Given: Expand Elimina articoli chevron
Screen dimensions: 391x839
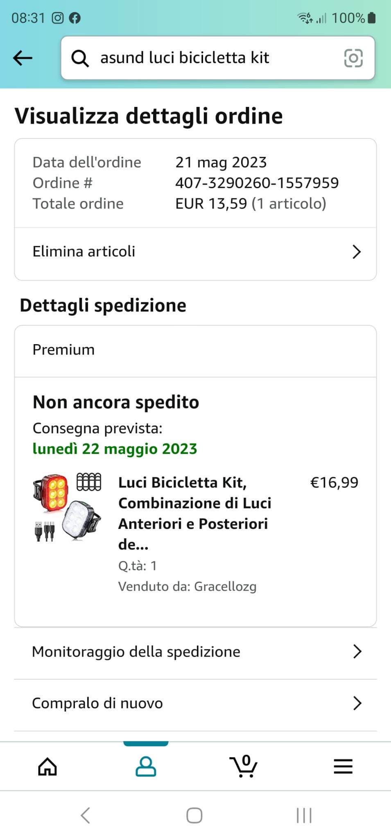Looking at the screenshot, I should coord(357,252).
